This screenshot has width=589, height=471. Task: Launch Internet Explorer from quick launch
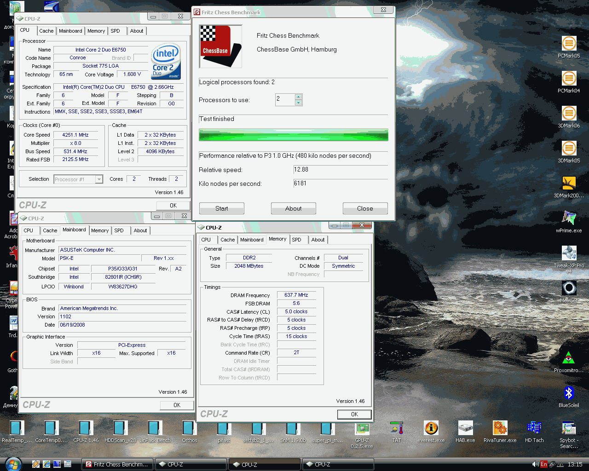[x=46, y=464]
